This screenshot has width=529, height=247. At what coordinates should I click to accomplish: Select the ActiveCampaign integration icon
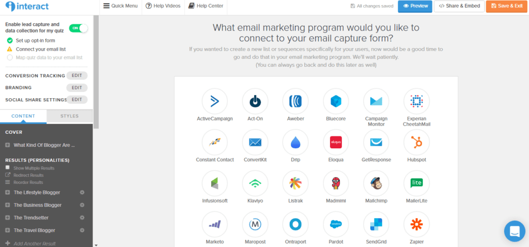click(x=214, y=101)
